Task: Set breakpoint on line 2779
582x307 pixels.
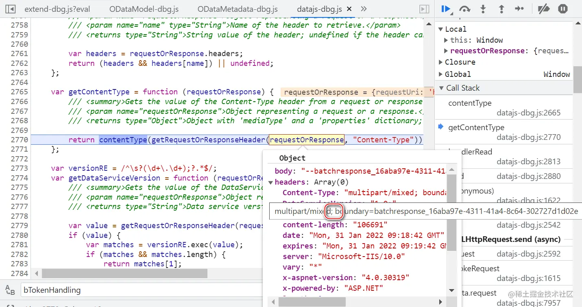Action: pyautogui.click(x=20, y=226)
